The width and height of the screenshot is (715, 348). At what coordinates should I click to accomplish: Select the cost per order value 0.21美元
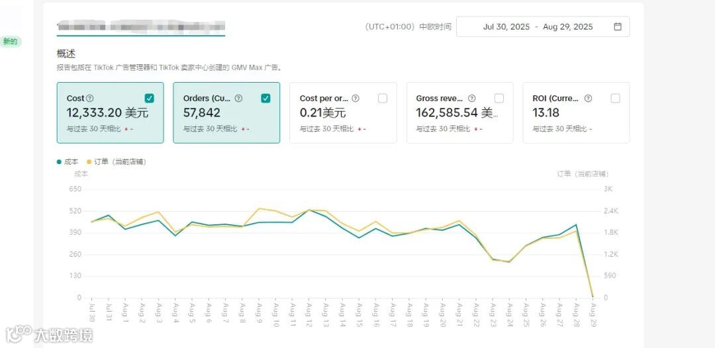323,113
